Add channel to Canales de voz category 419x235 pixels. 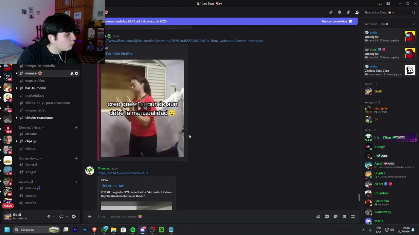[76, 159]
